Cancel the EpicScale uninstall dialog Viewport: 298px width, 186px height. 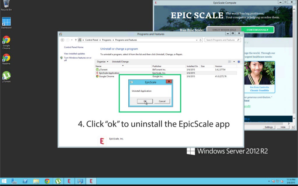point(162,101)
